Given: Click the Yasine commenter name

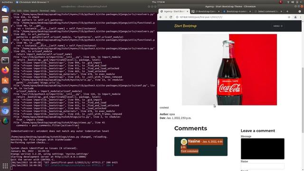Looking at the screenshot, I should pos(194,142).
